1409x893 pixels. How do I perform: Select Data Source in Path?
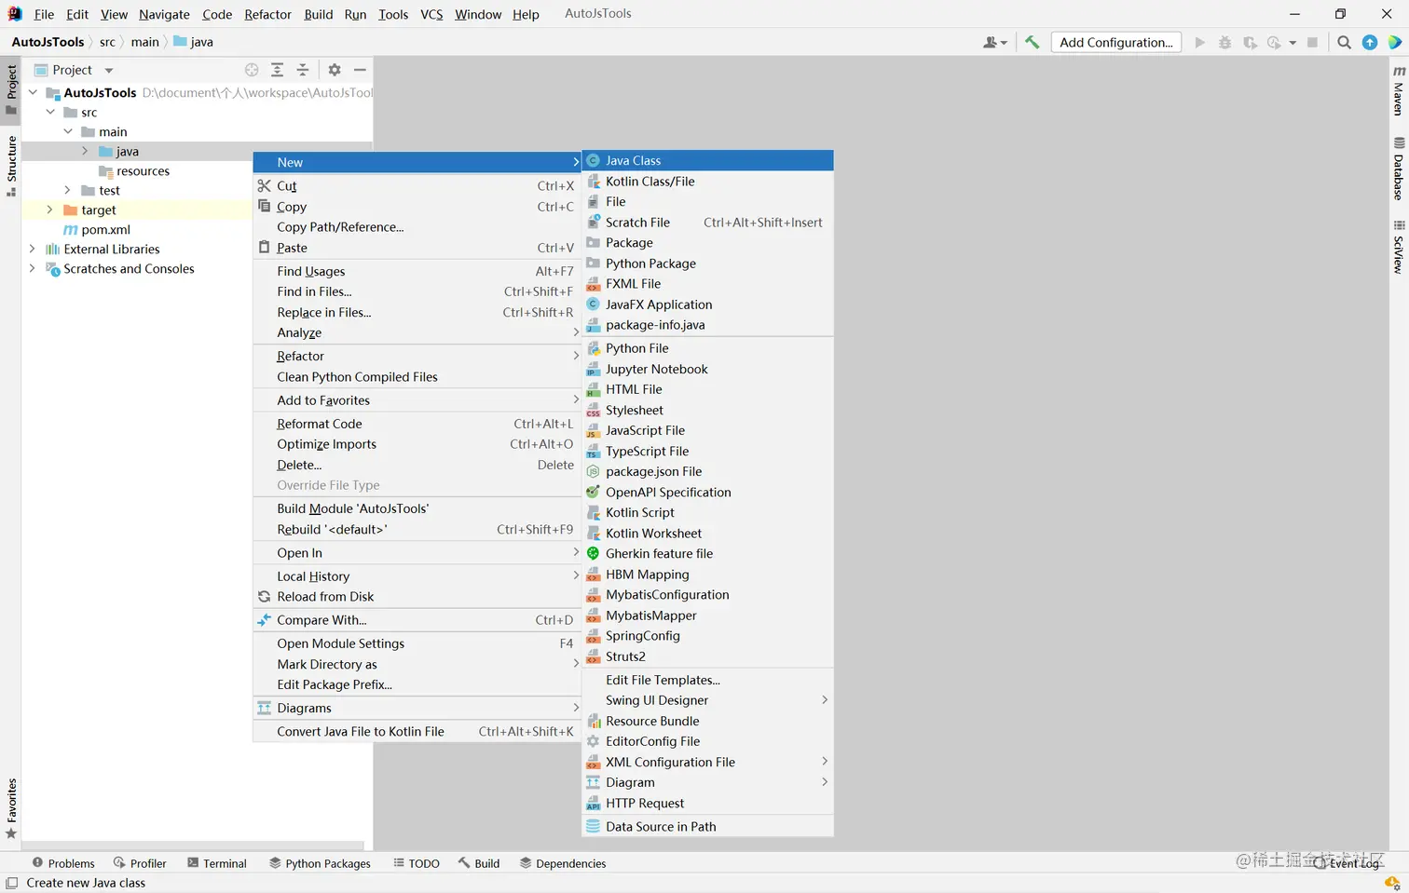pos(707,826)
